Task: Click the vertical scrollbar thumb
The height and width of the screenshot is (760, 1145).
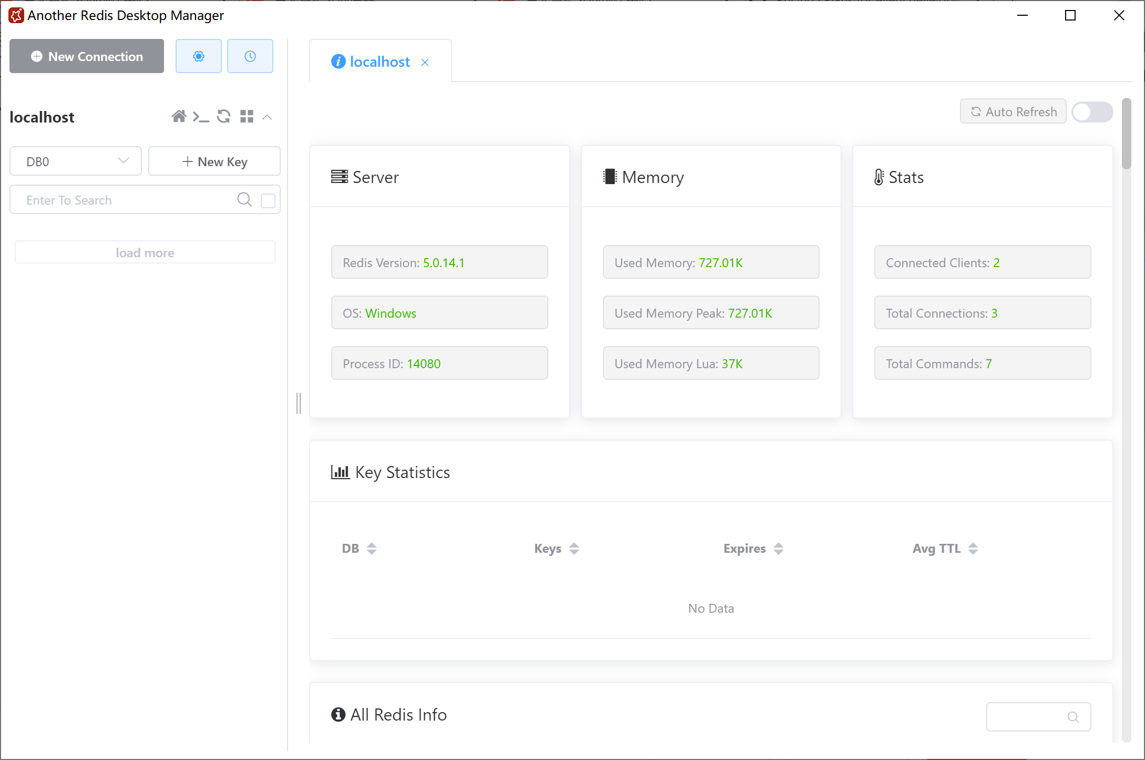Action: click(x=1126, y=134)
